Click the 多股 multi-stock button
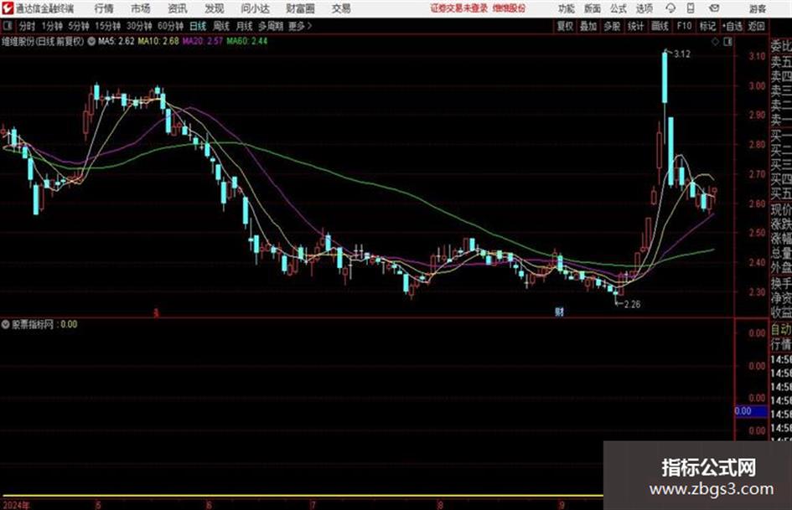Viewport: 792px width, 510px height. (x=612, y=26)
